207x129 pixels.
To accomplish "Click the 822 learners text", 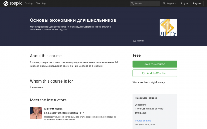I will tap(138, 41).
